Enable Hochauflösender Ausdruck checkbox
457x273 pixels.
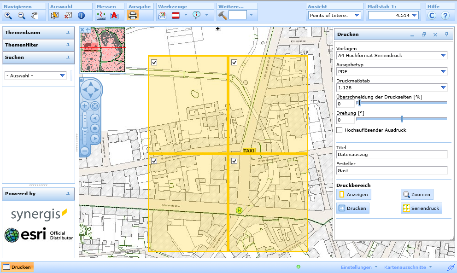click(340, 130)
